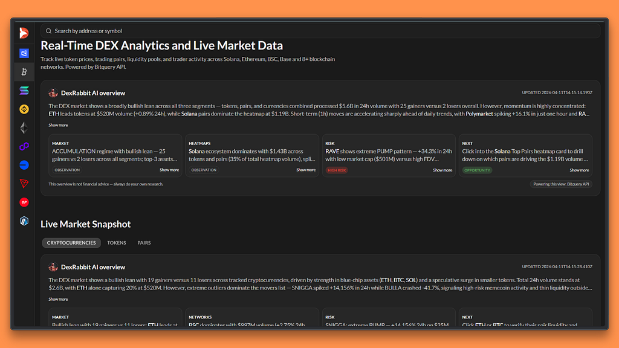Click the not financial advice disclaimer
Viewport: 619px width, 348px height.
tap(105, 184)
